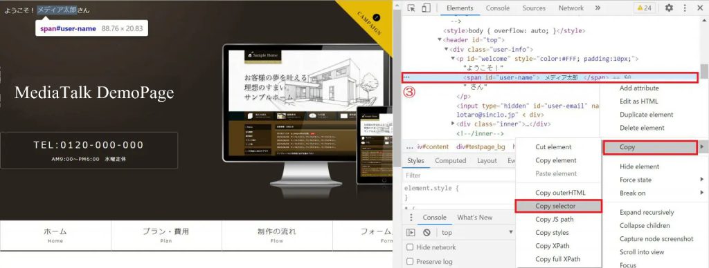Check the Preserve log option

click(x=410, y=262)
